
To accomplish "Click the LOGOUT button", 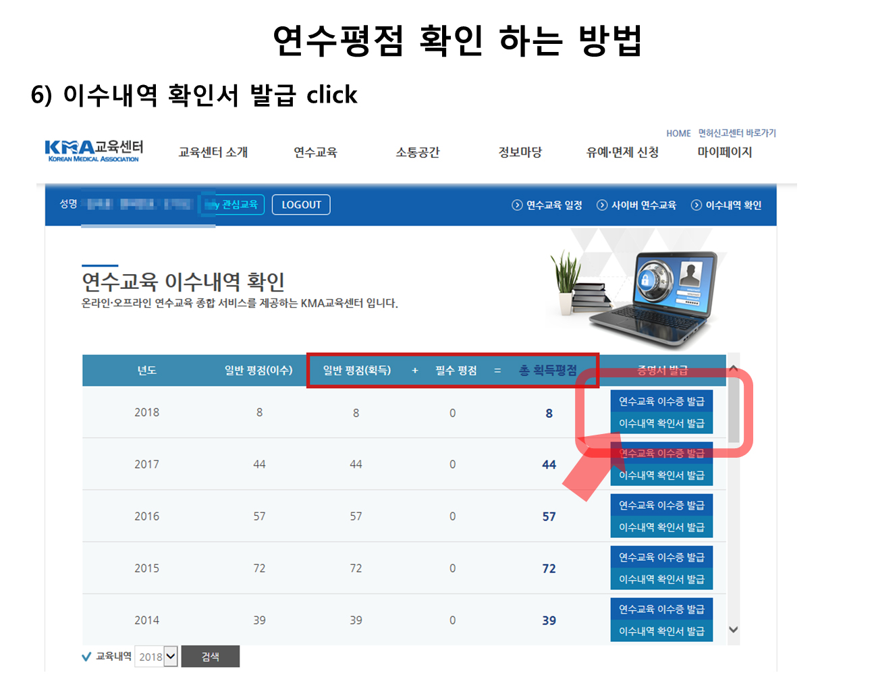I will click(x=301, y=205).
